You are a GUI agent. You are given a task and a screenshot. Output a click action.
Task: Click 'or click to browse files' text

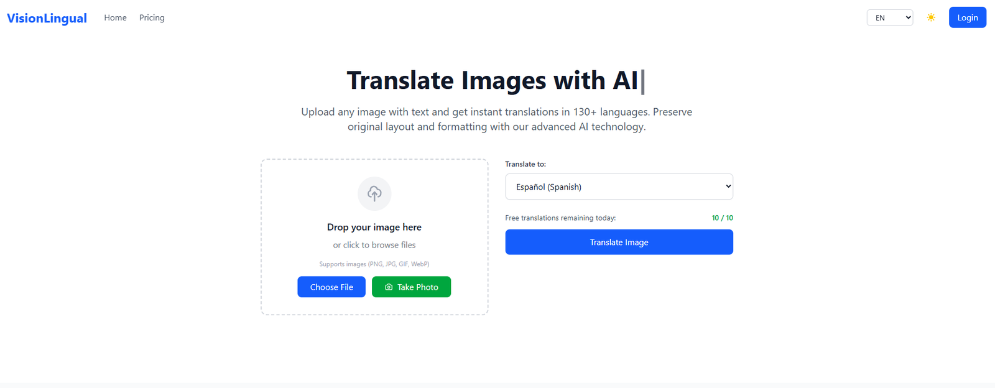[x=374, y=245]
